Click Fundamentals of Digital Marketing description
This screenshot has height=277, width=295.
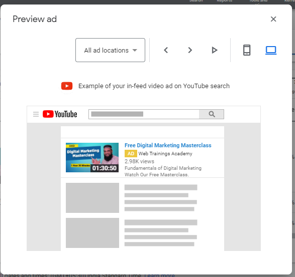[163, 168]
